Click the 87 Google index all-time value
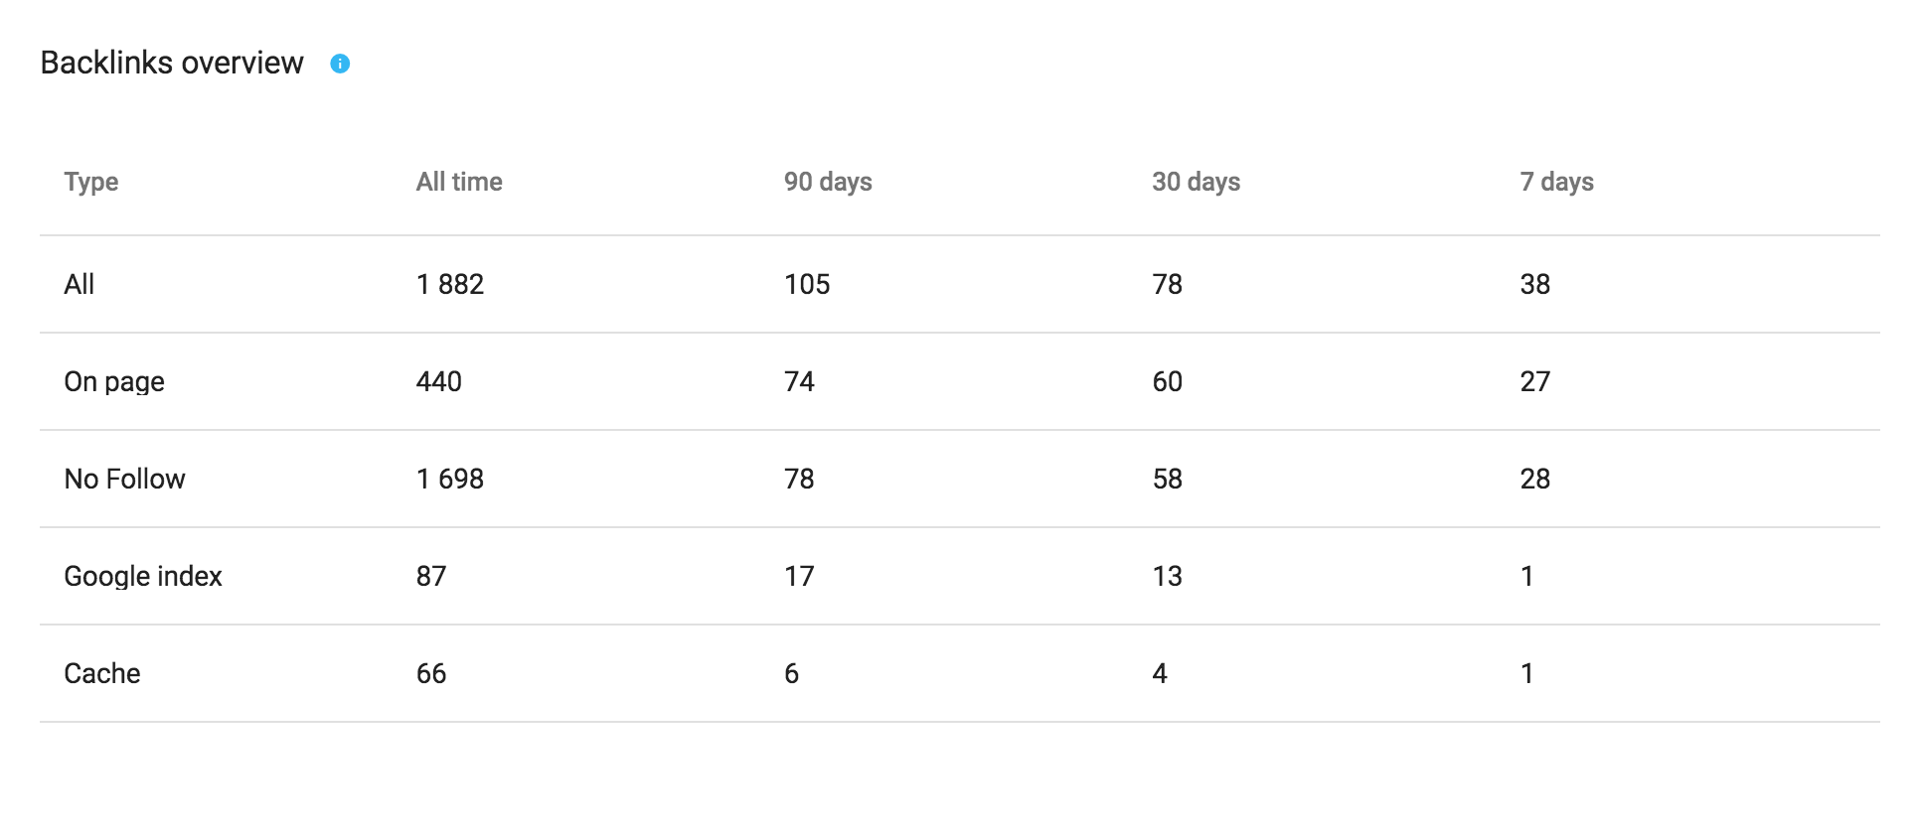 coord(431,576)
